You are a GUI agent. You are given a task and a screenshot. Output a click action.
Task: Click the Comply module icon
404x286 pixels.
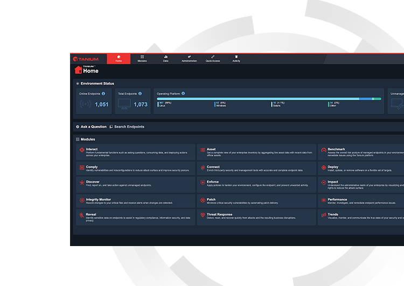coord(82,167)
